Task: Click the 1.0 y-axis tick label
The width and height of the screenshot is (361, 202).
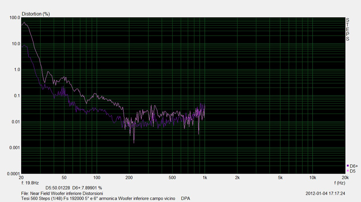Action: click(17, 70)
